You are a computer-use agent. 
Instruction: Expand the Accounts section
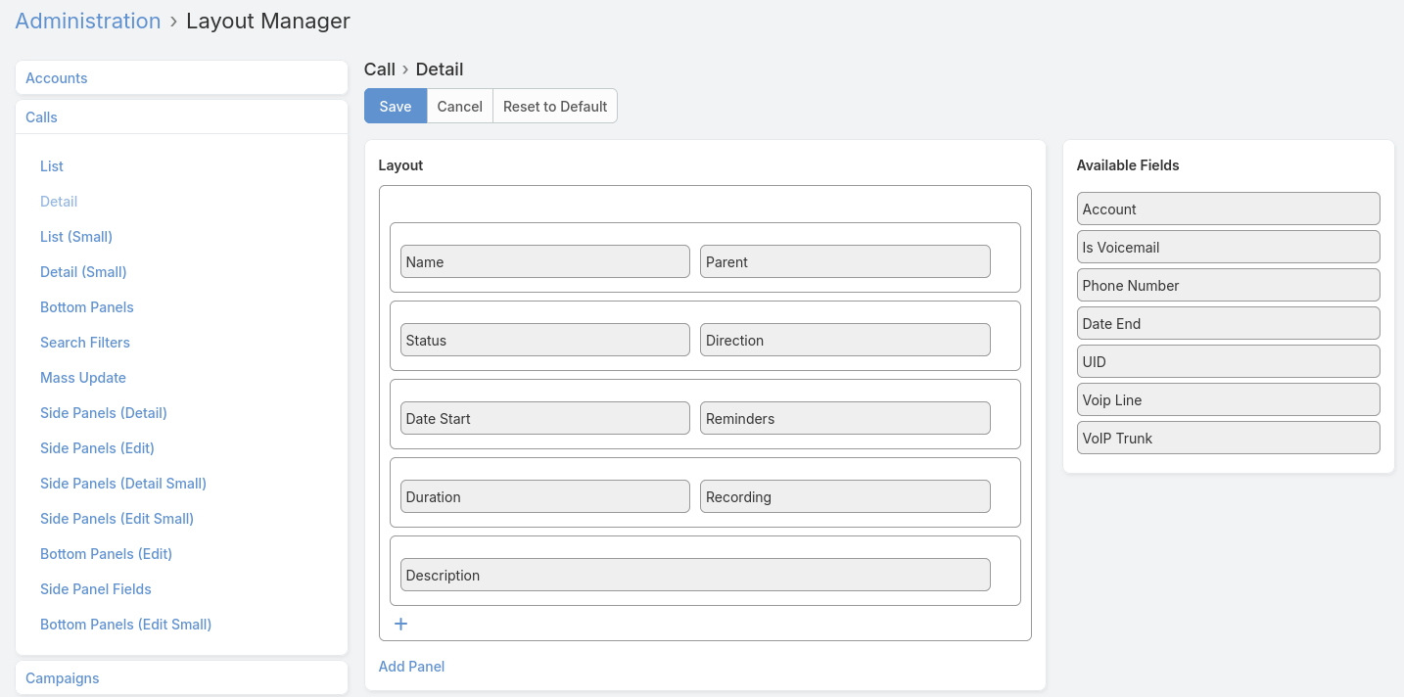tap(56, 77)
